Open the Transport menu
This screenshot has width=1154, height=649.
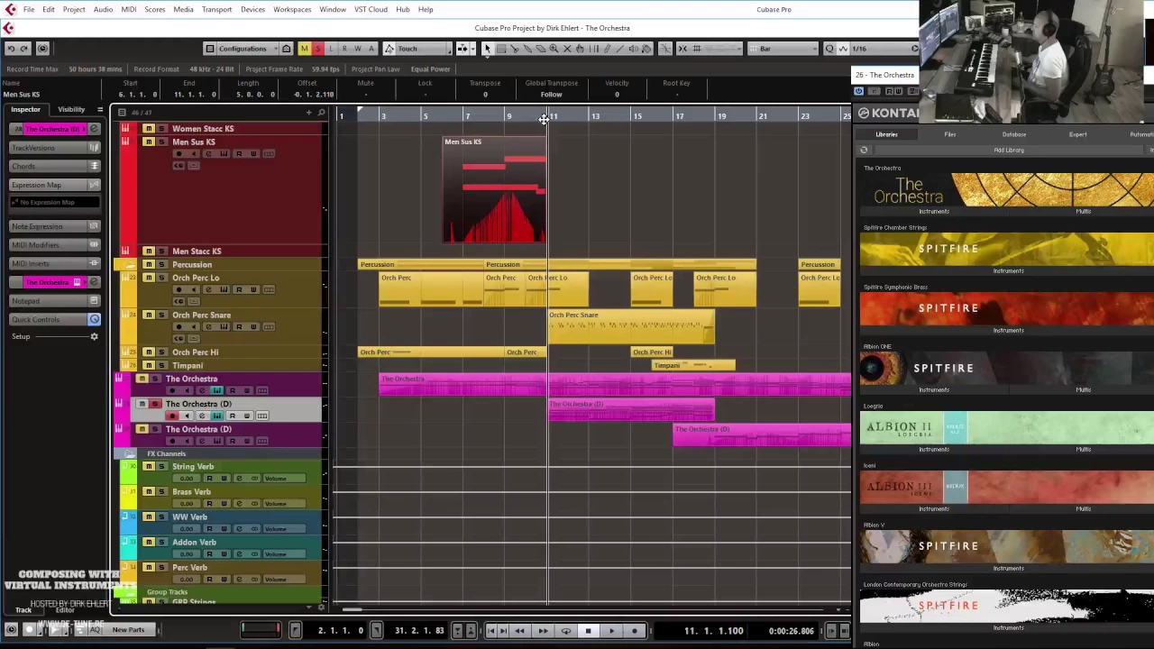coord(216,9)
